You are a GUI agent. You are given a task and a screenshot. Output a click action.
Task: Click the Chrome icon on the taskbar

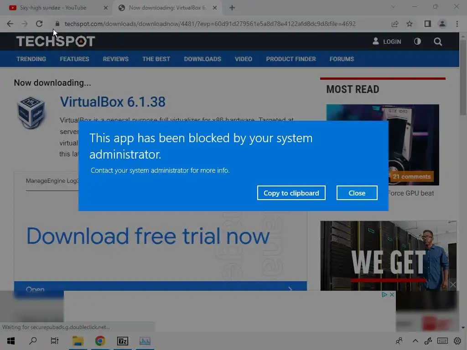(x=100, y=341)
